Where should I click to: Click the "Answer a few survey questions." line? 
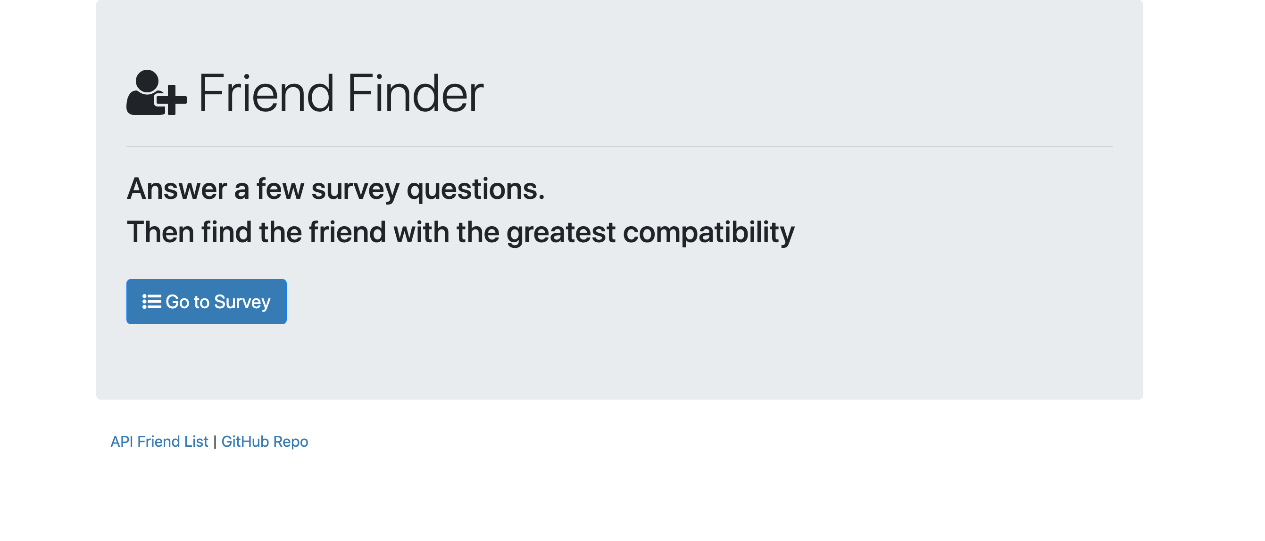[336, 189]
